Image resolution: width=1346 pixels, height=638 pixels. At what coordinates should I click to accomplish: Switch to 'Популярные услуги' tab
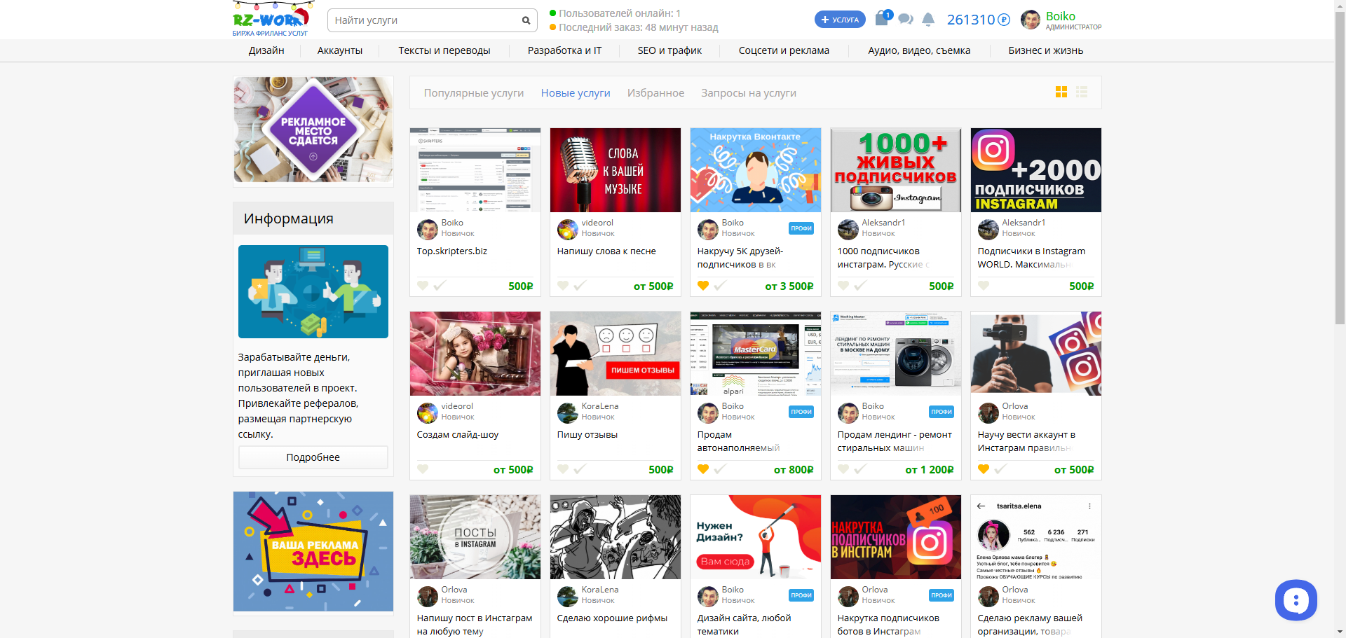(x=473, y=93)
